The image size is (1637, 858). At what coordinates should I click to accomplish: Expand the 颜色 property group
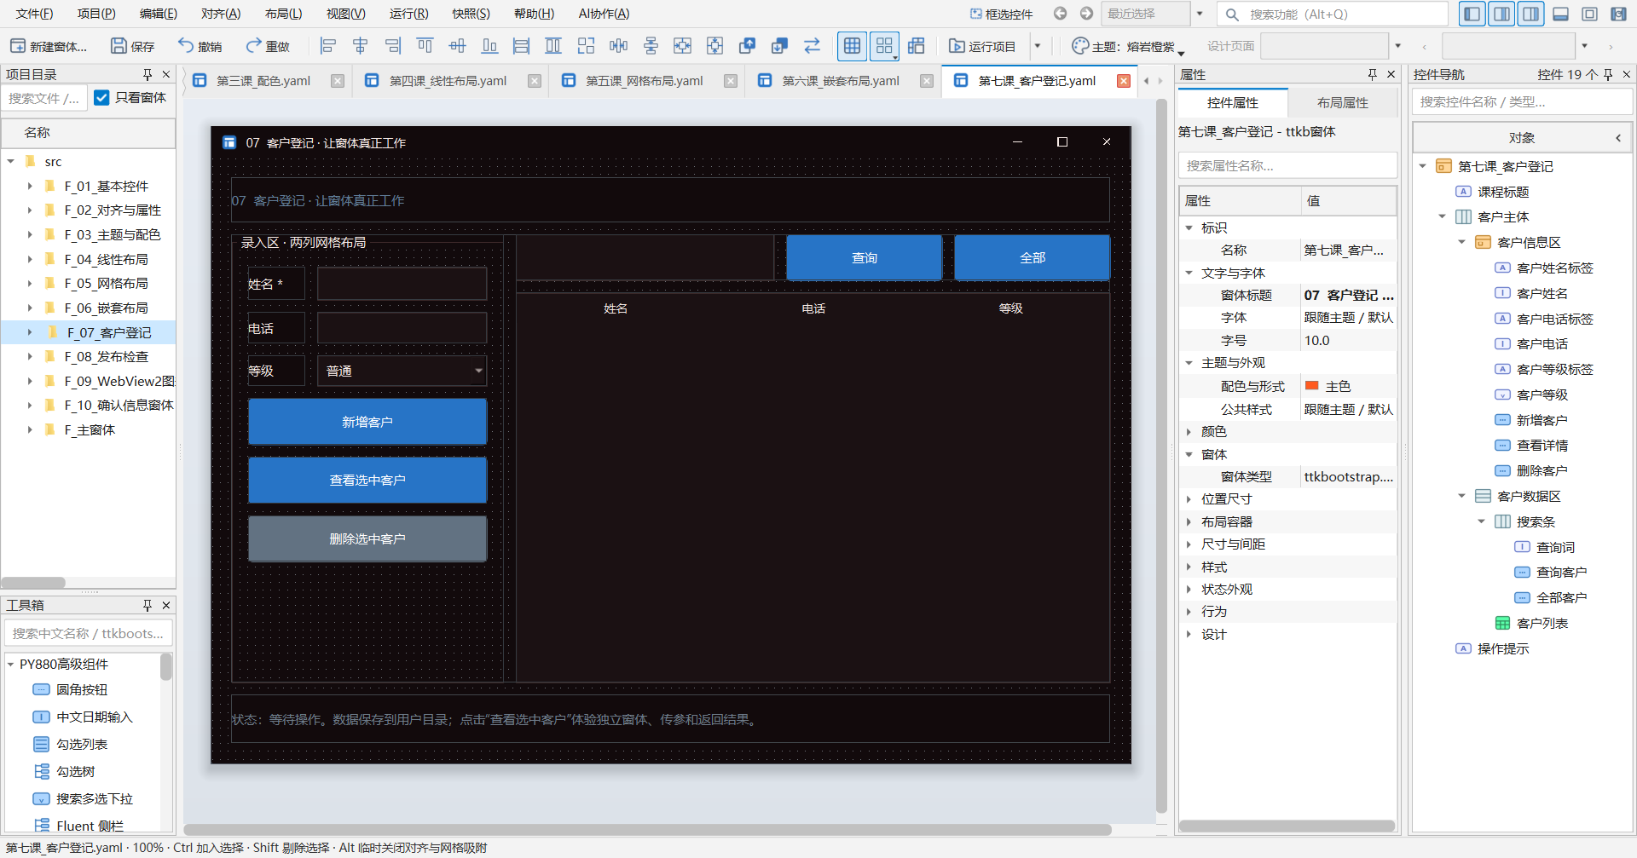(1189, 432)
